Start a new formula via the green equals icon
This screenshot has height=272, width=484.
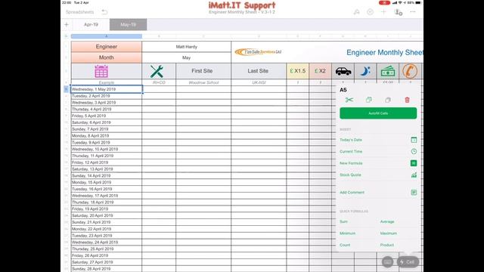(414, 163)
